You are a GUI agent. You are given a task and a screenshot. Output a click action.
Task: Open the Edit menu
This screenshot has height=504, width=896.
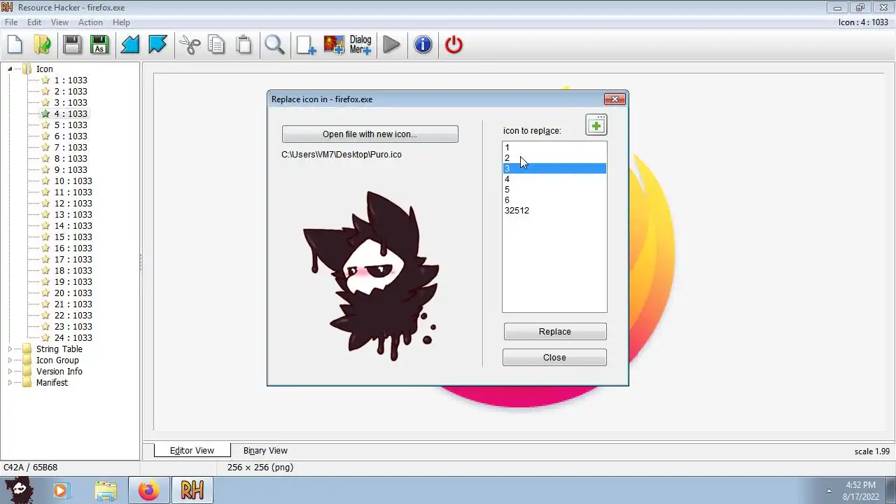(x=34, y=22)
